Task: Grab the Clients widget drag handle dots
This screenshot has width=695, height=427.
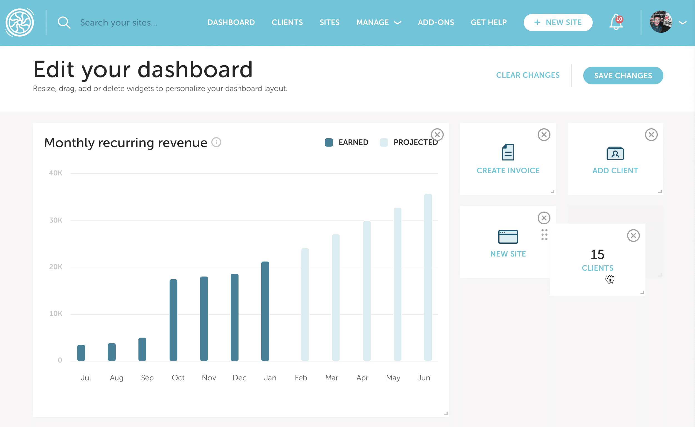Action: pyautogui.click(x=544, y=235)
